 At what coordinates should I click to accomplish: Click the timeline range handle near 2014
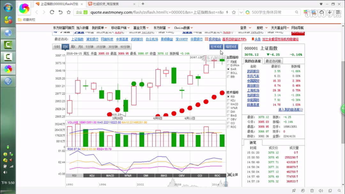226,184
